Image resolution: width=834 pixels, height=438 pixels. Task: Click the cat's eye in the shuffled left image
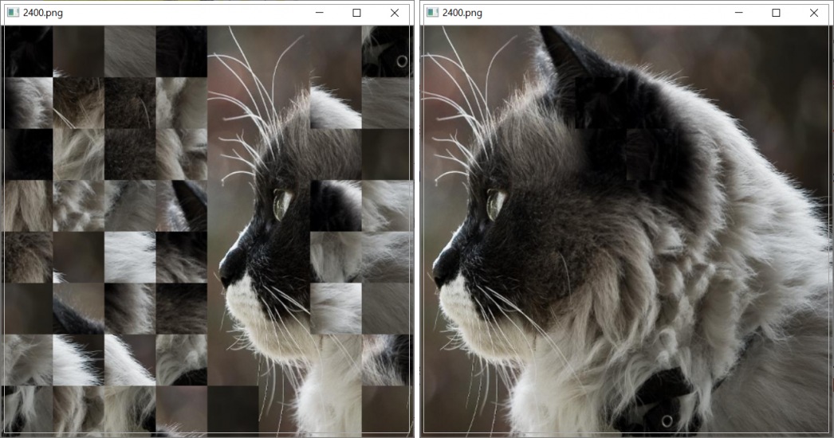click(x=281, y=204)
